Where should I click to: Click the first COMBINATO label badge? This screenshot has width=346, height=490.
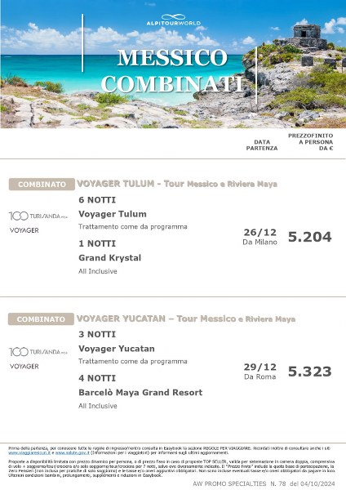[x=42, y=185]
